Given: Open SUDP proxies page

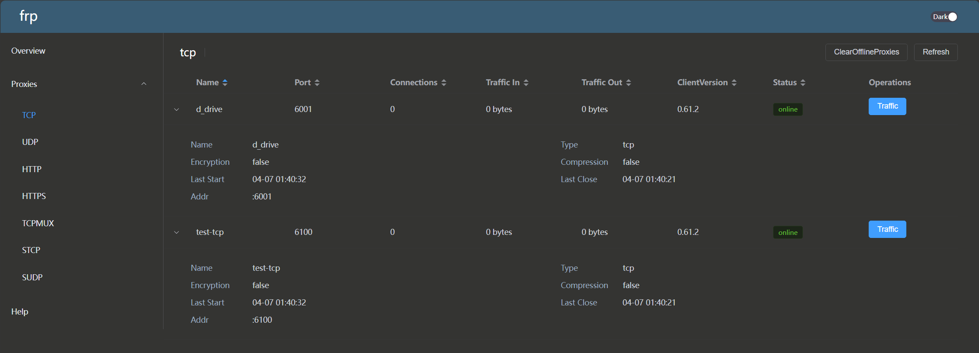Looking at the screenshot, I should point(32,277).
